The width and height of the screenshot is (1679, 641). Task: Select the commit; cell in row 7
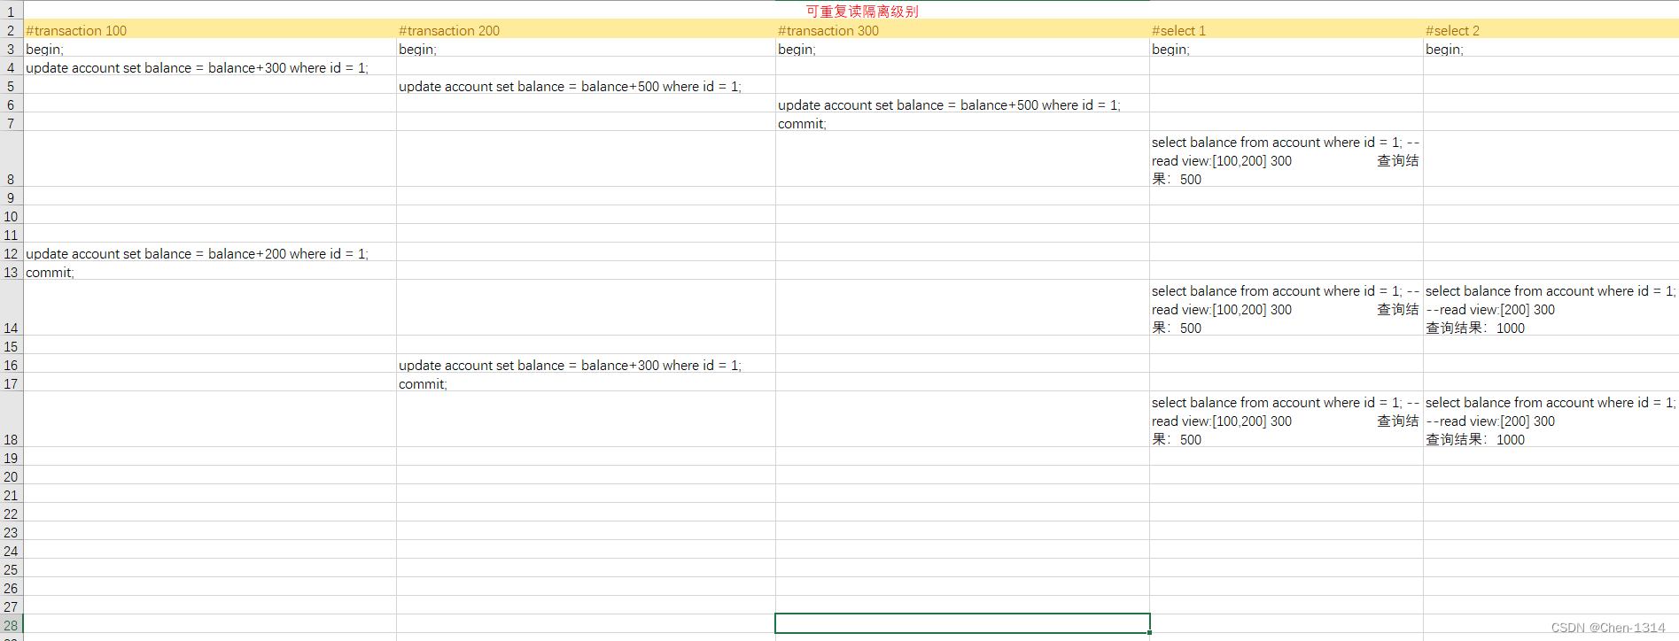(x=962, y=122)
